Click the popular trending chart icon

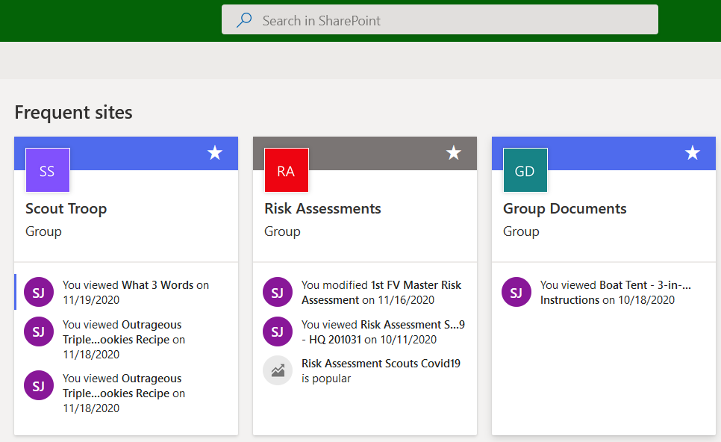tap(277, 370)
